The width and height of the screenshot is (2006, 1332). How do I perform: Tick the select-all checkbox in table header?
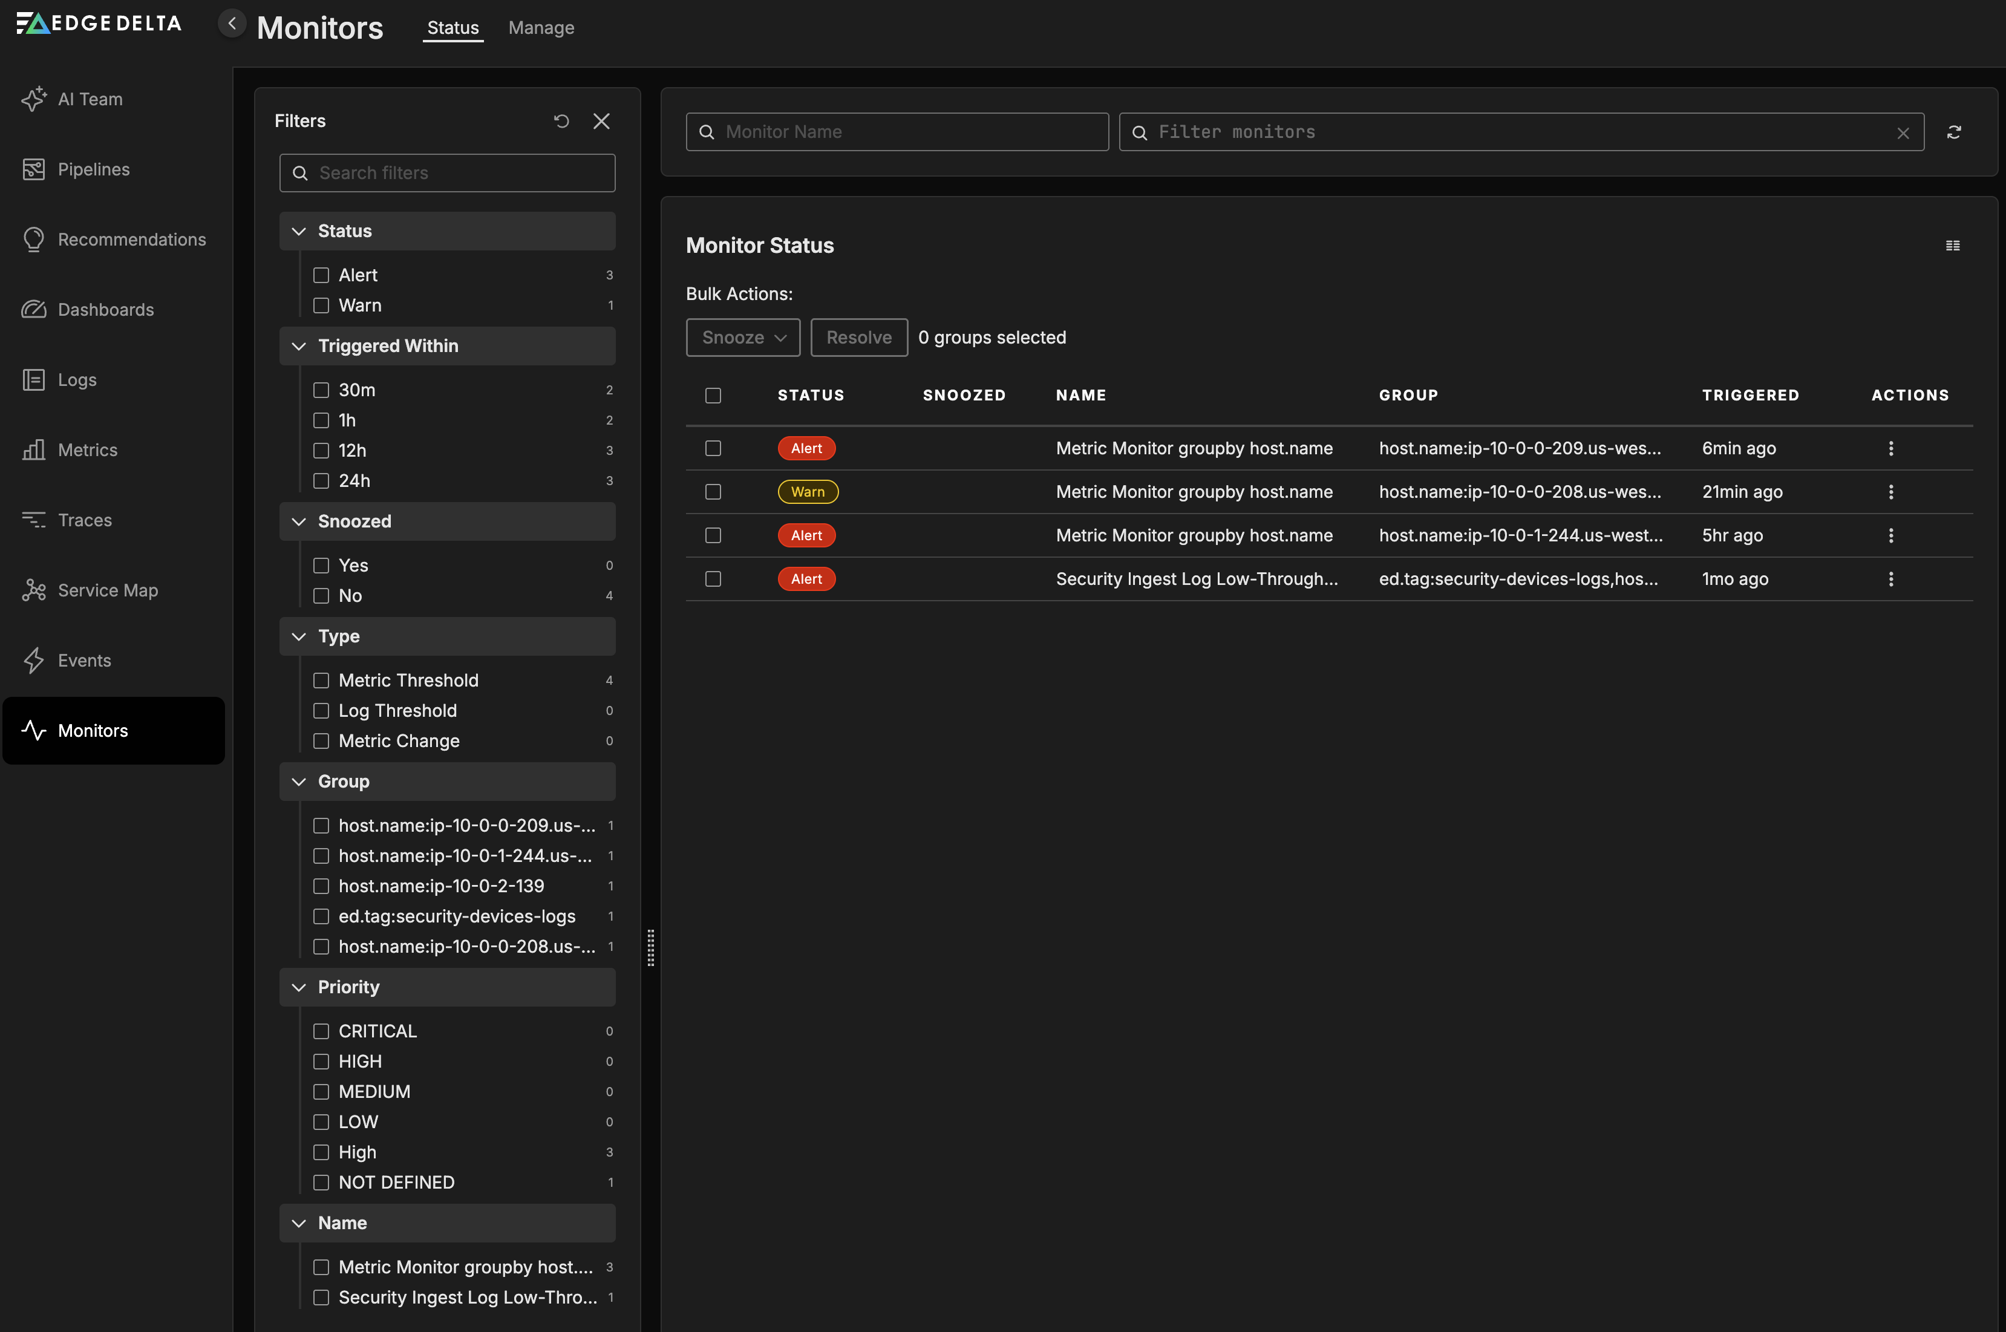(x=713, y=395)
